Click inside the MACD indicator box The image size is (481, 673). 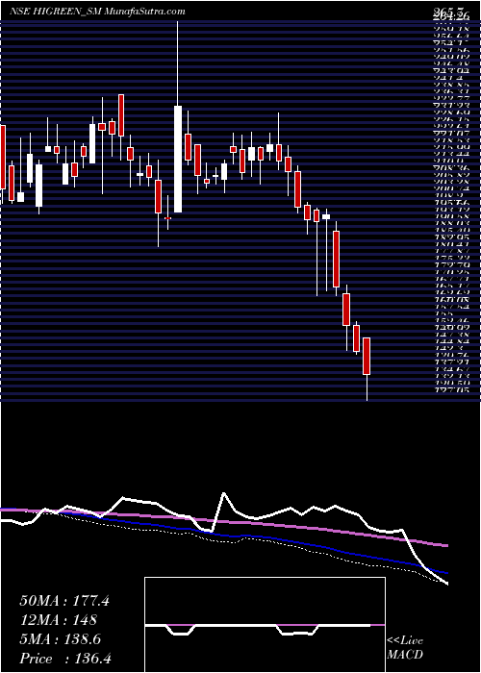click(265, 625)
